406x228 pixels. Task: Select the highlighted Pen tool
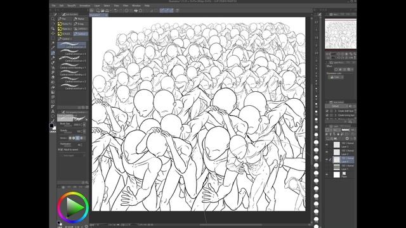pyautogui.click(x=53, y=53)
